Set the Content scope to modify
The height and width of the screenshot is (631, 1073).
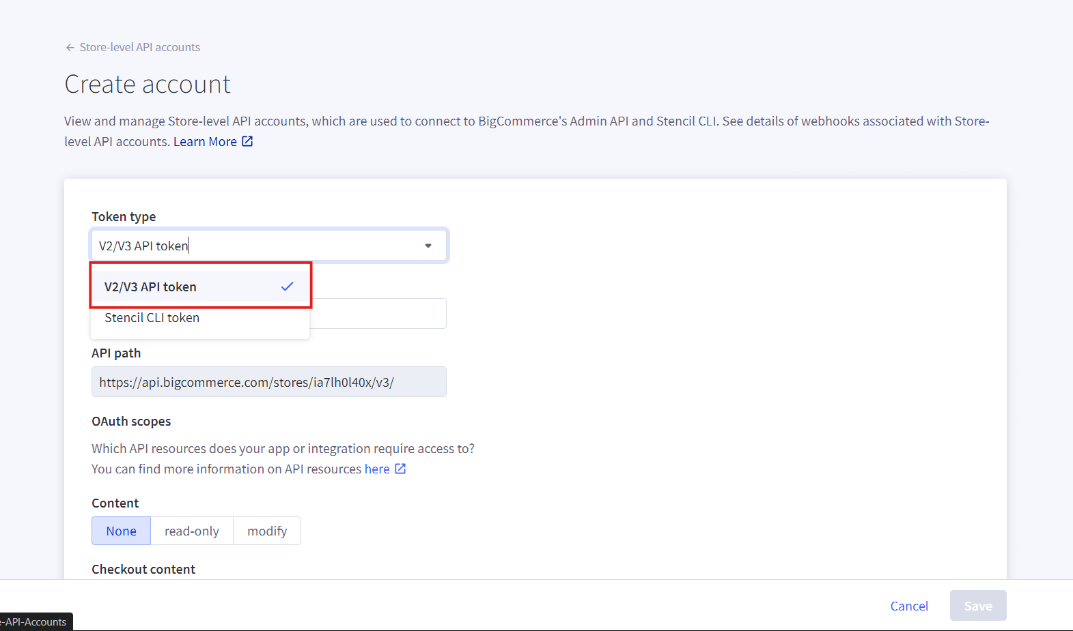click(x=267, y=531)
